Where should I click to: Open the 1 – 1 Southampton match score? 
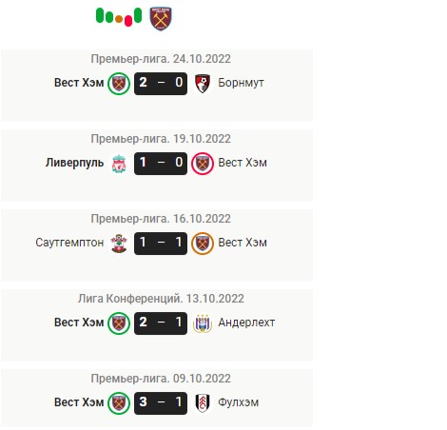coord(161,244)
